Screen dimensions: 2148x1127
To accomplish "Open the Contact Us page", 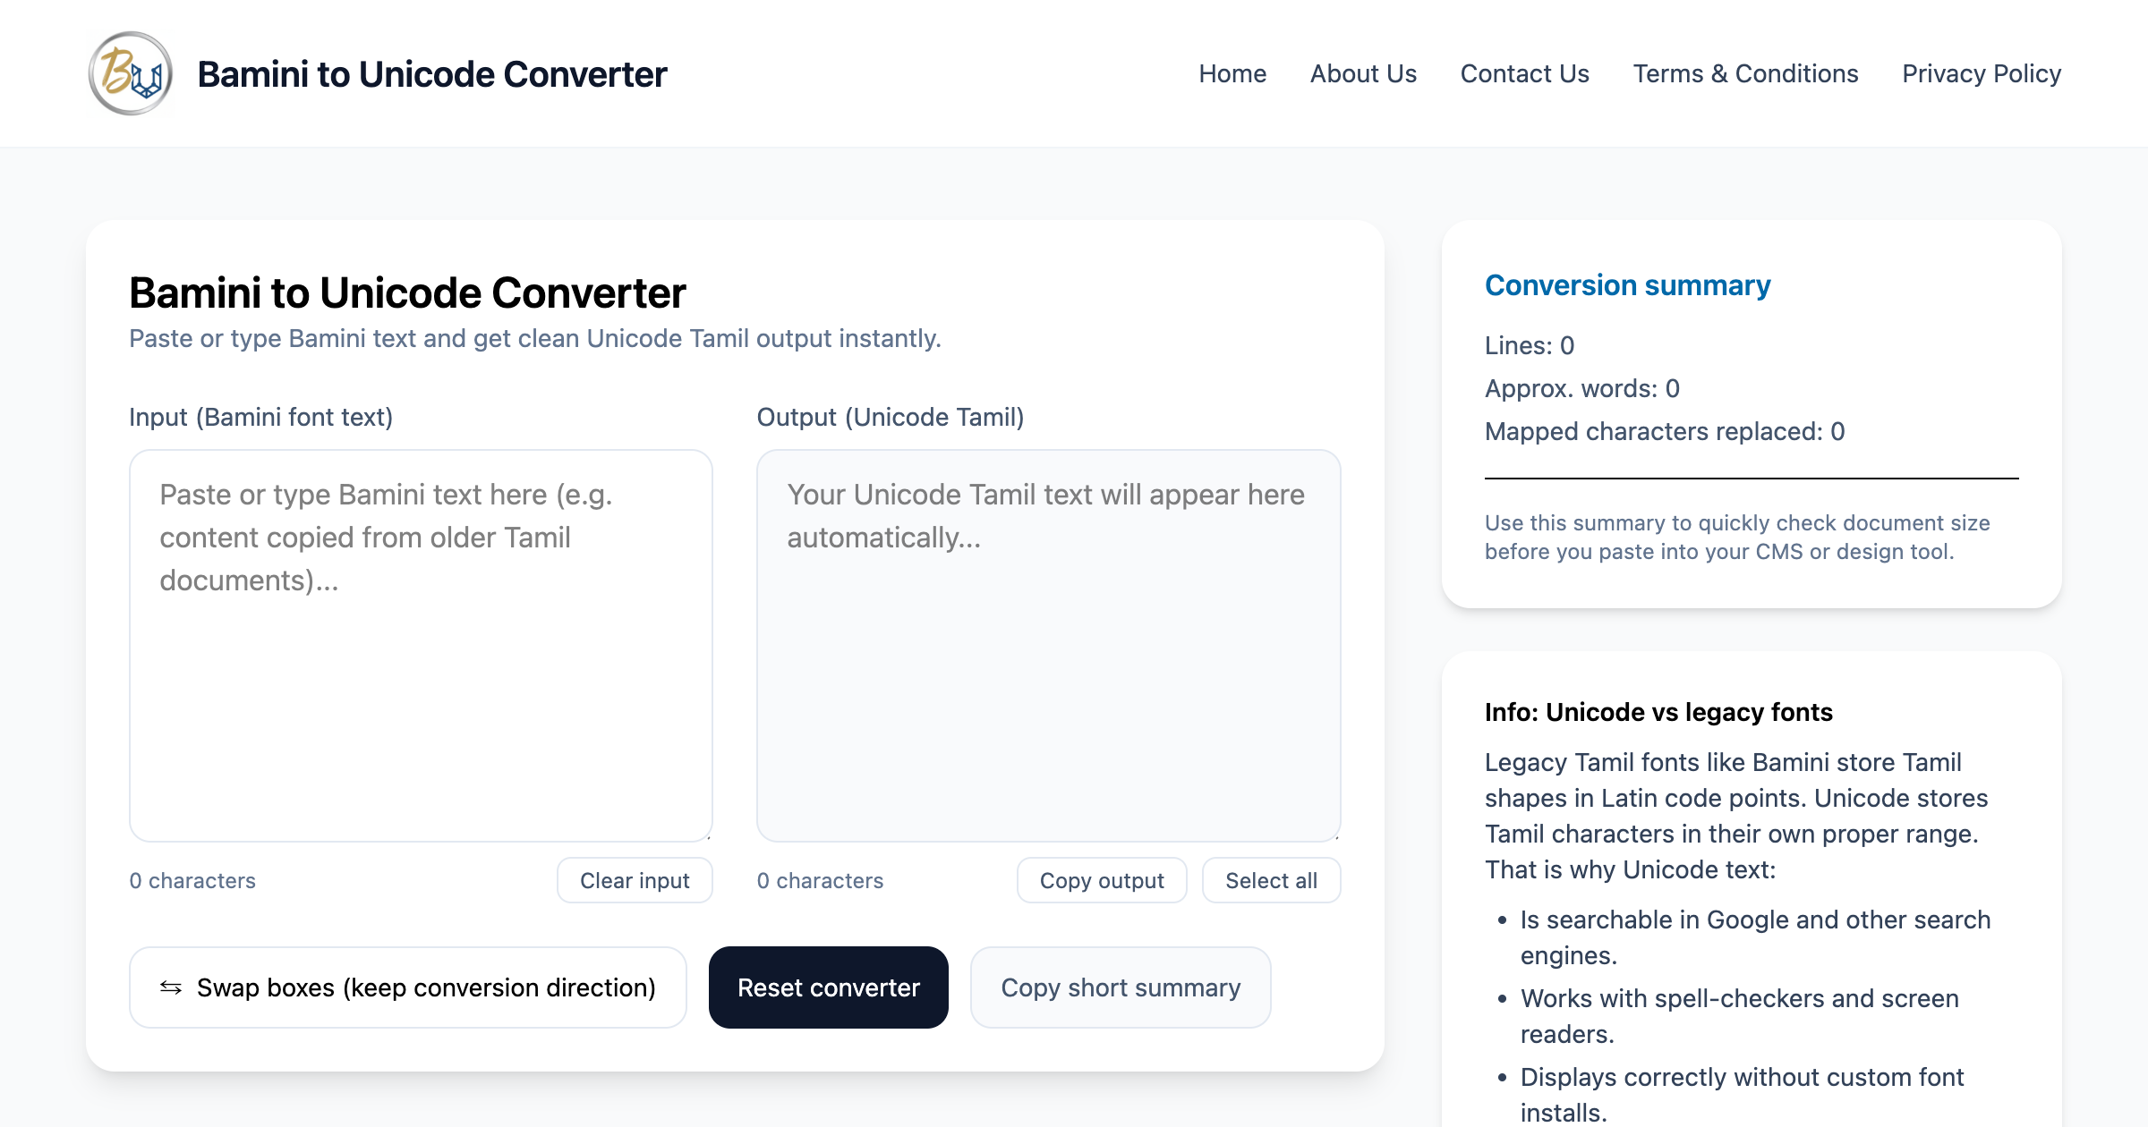I will (x=1524, y=73).
